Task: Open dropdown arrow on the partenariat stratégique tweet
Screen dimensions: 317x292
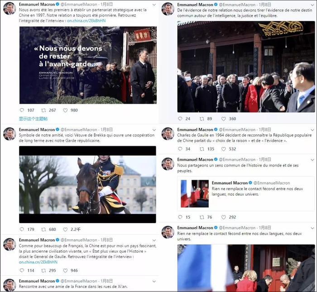Action: [154, 5]
